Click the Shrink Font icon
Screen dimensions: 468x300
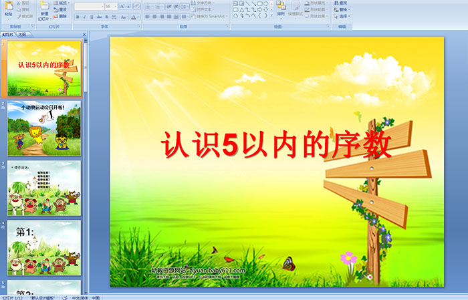[x=130, y=6]
